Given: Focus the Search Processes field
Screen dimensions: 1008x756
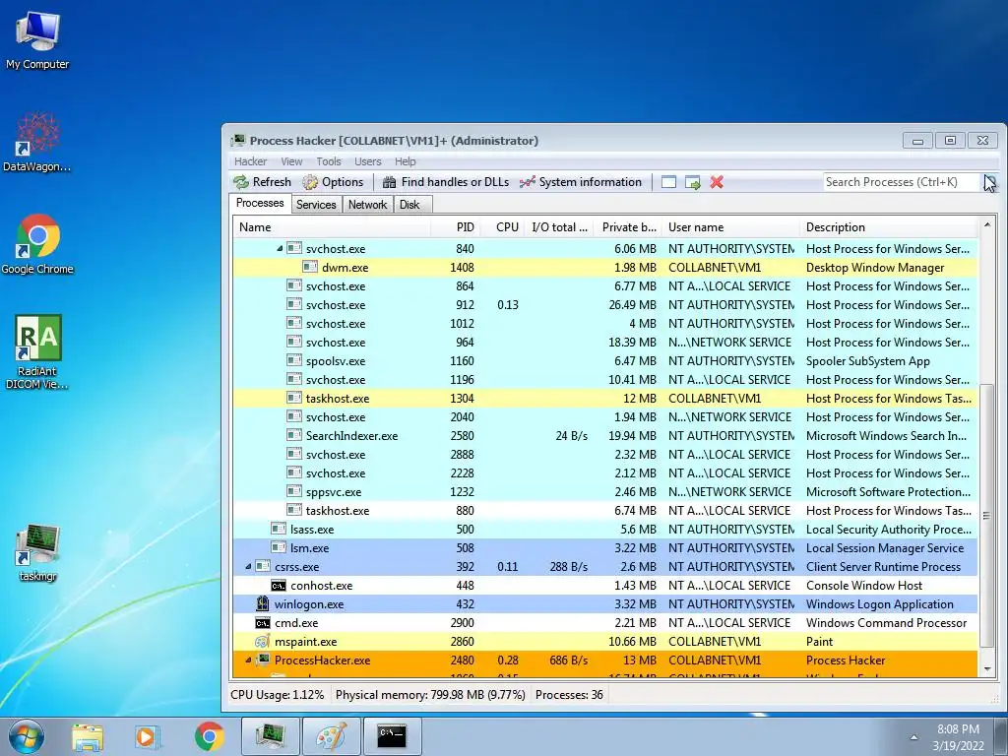Looking at the screenshot, I should coord(900,182).
